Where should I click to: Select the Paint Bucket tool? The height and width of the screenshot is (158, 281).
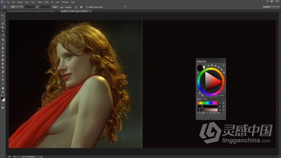coord(3,59)
